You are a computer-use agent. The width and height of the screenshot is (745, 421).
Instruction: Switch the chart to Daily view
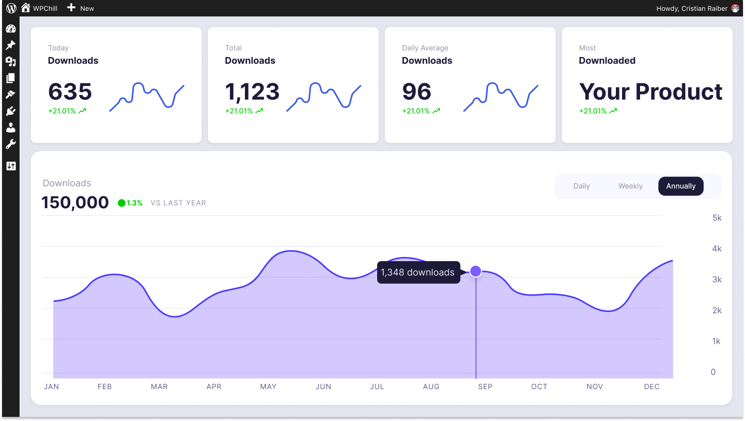(x=581, y=186)
